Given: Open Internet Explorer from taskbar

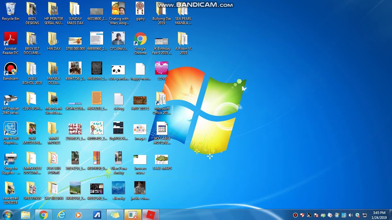Looking at the screenshot, I should click(x=61, y=215).
